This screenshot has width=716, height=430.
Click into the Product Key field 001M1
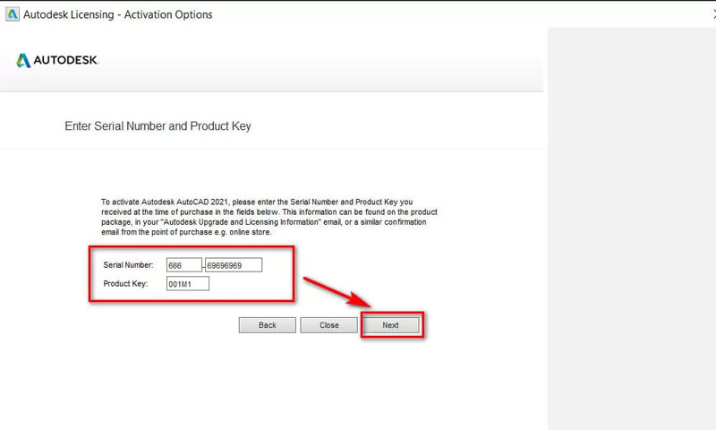coord(188,284)
